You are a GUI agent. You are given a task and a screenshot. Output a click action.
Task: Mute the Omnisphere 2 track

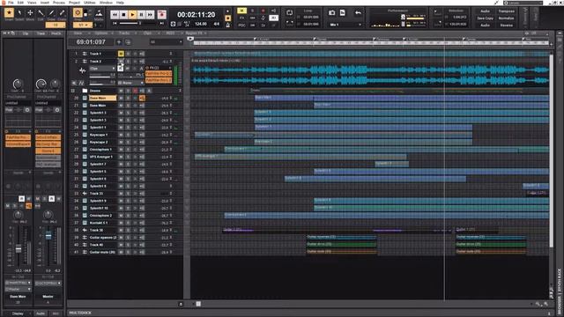pos(121,215)
